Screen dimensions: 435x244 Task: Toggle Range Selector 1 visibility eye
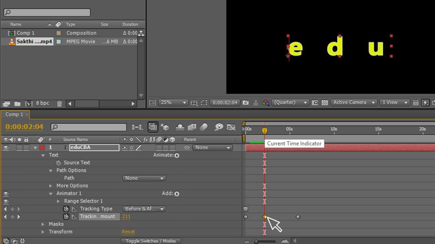[6, 201]
